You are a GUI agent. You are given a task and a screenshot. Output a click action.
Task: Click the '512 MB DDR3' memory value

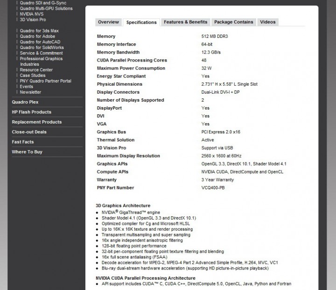(215, 36)
